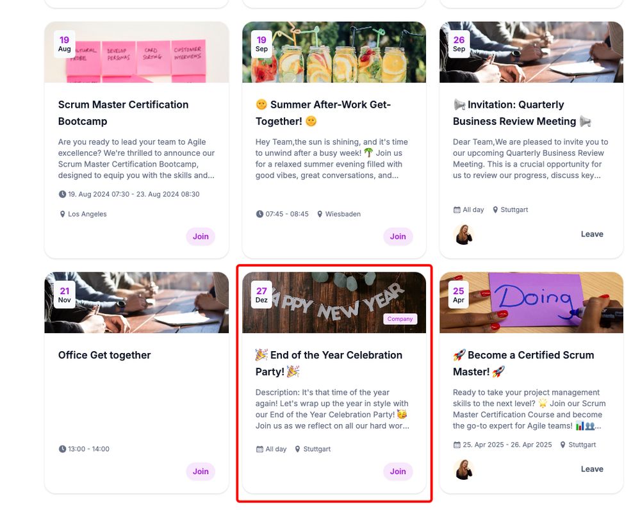Image resolution: width=640 pixels, height=510 pixels.
Task: Join the Summer After-Work Get-Together
Action: coord(398,236)
